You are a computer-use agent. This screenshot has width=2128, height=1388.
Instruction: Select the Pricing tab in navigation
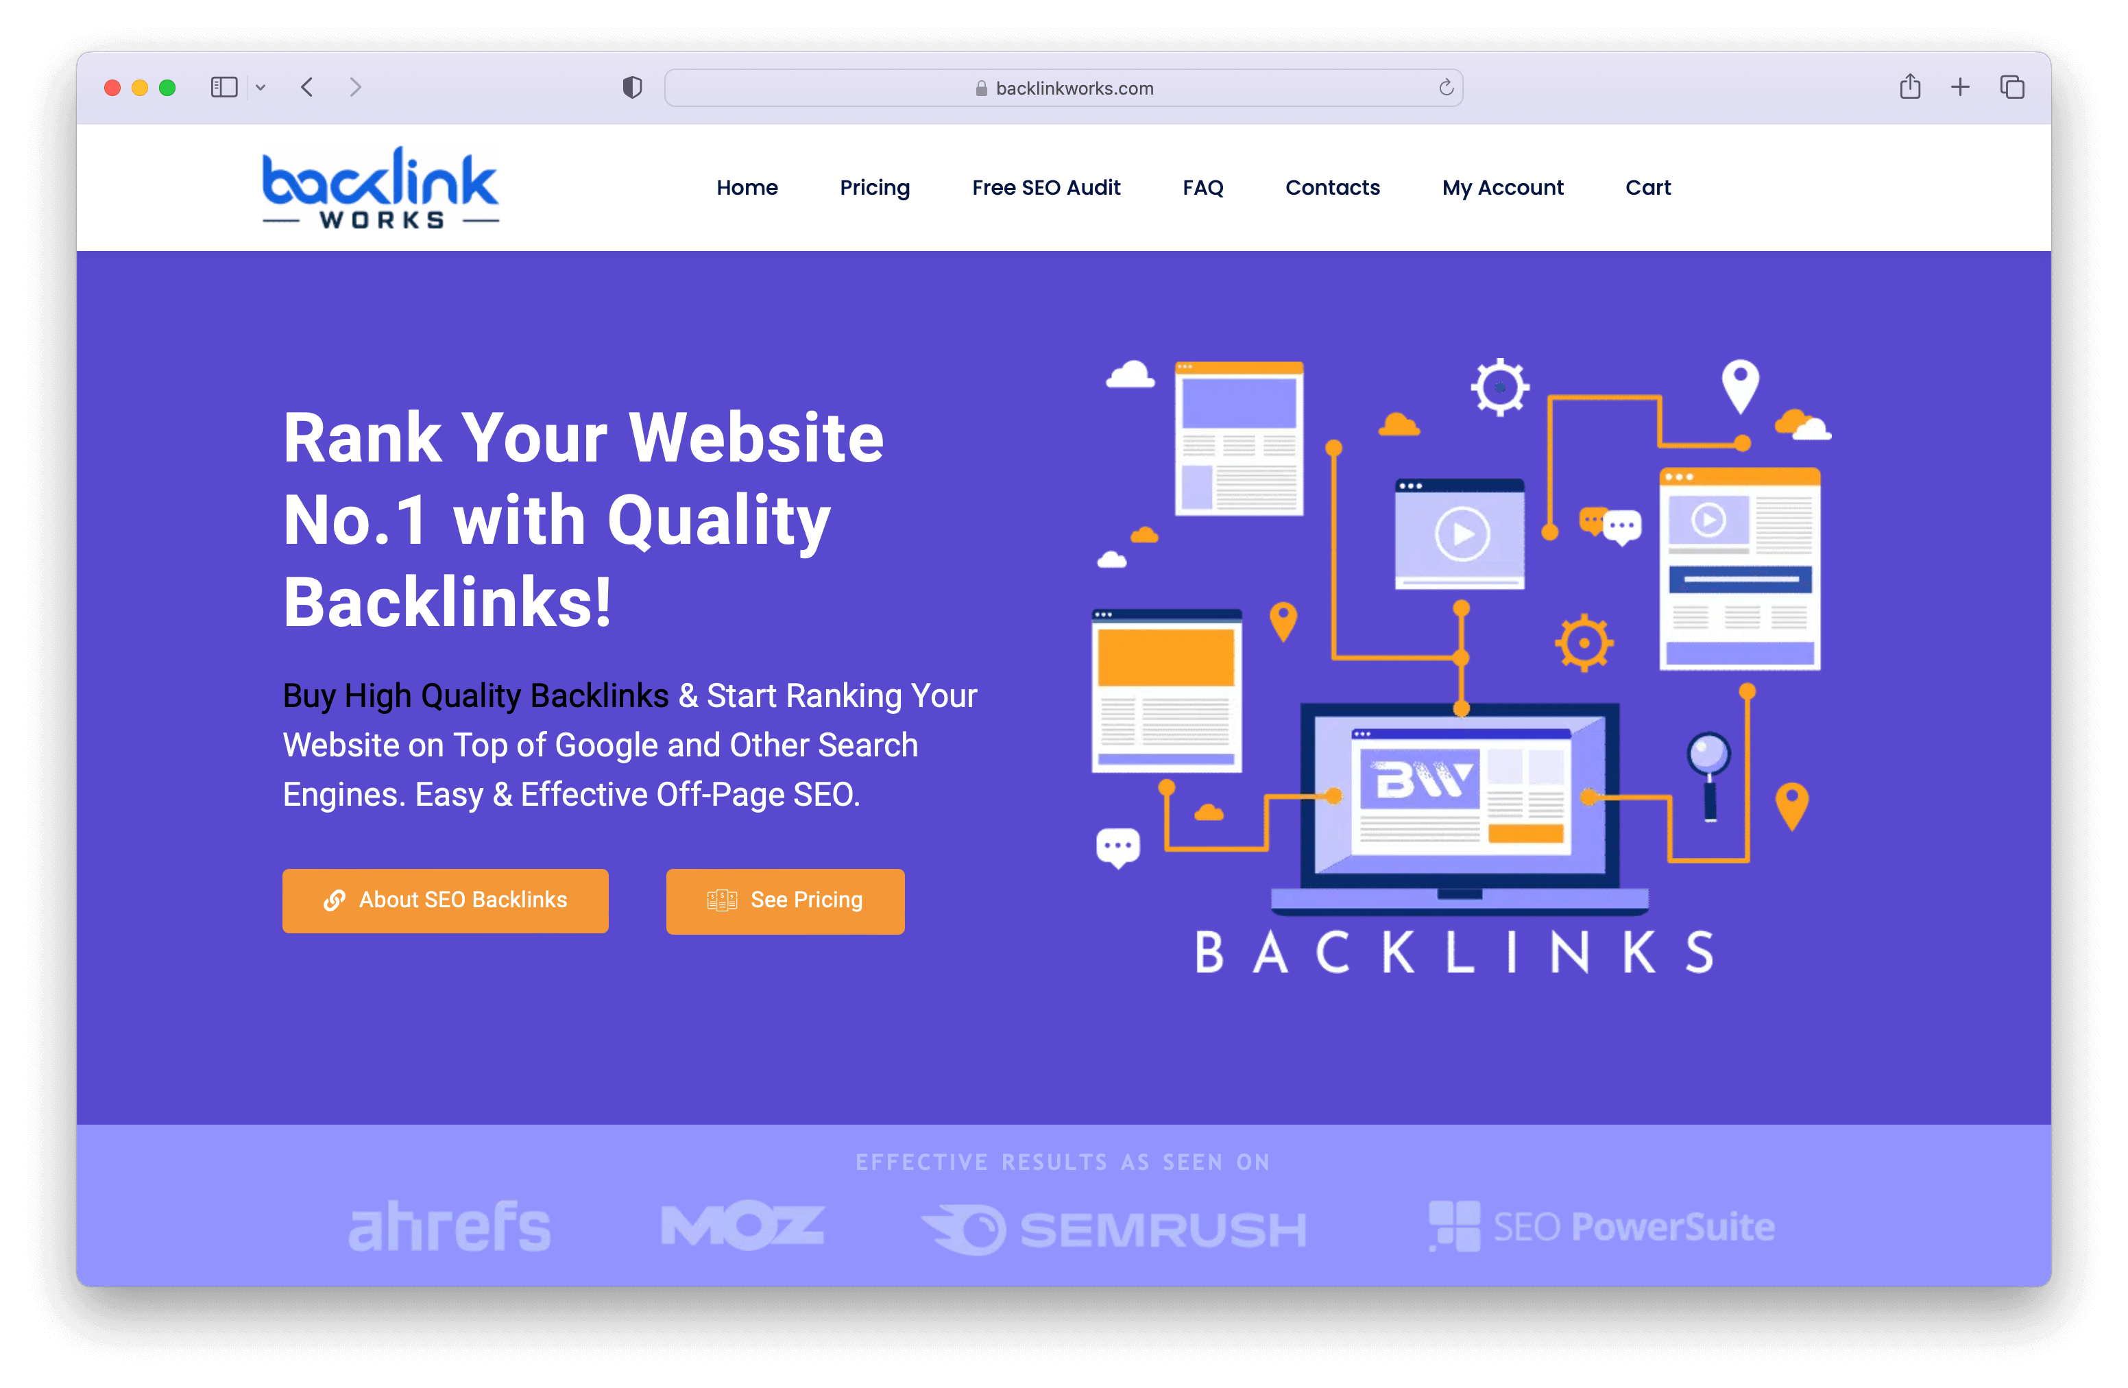pos(873,186)
